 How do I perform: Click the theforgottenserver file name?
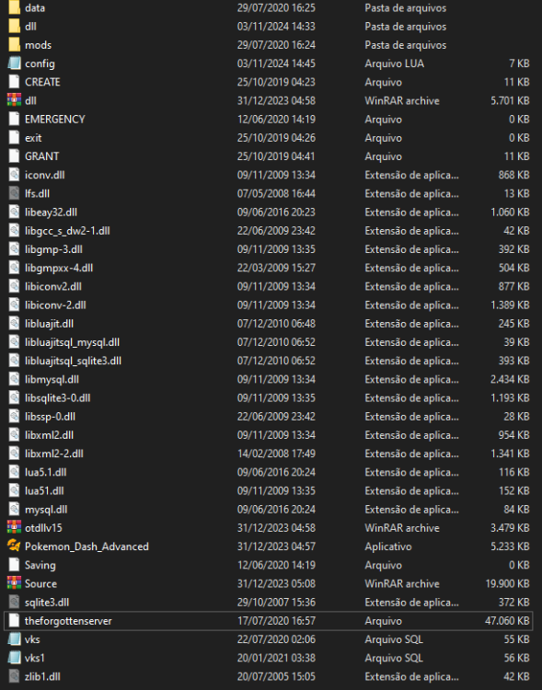pos(68,621)
